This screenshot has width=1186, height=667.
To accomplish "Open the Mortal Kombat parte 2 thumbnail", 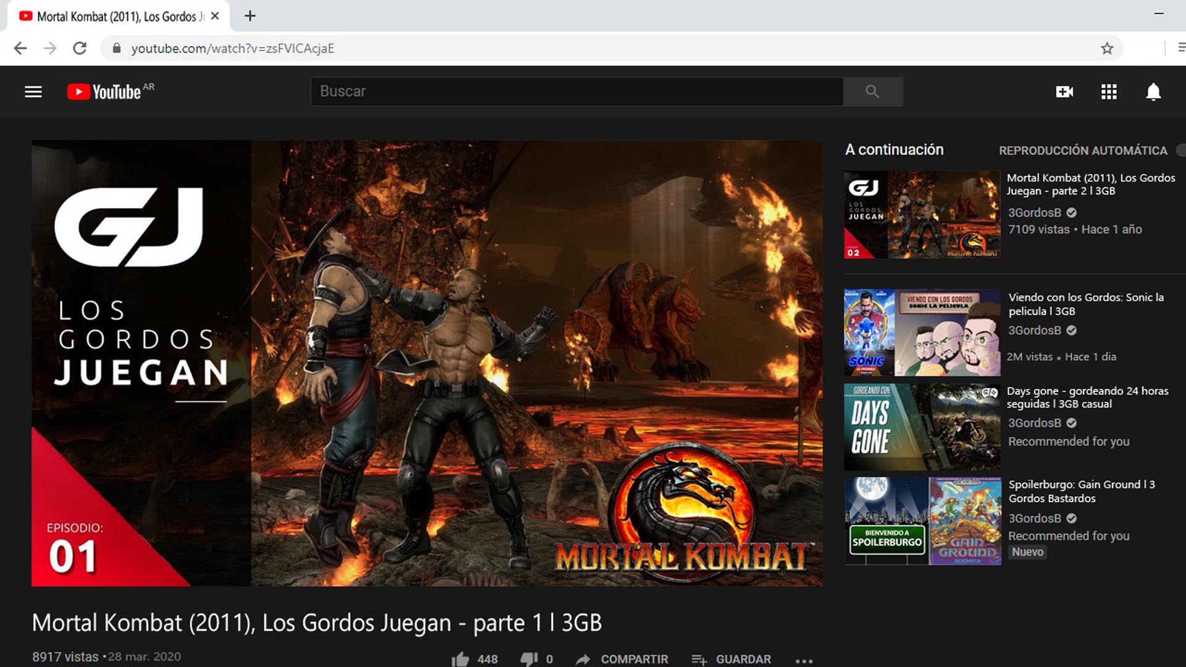I will (x=922, y=214).
